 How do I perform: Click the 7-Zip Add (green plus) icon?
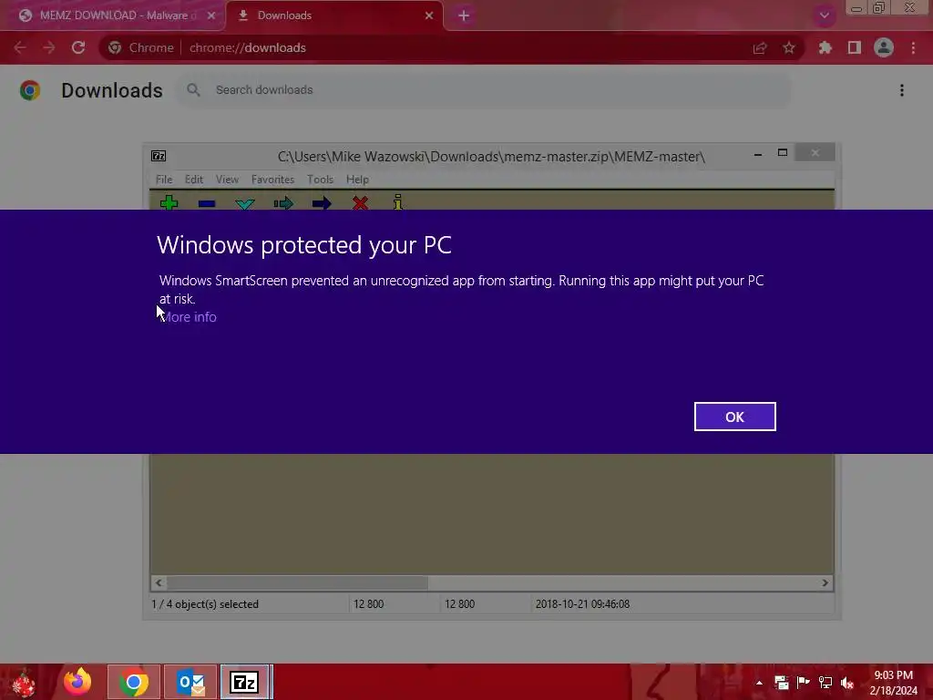169,203
